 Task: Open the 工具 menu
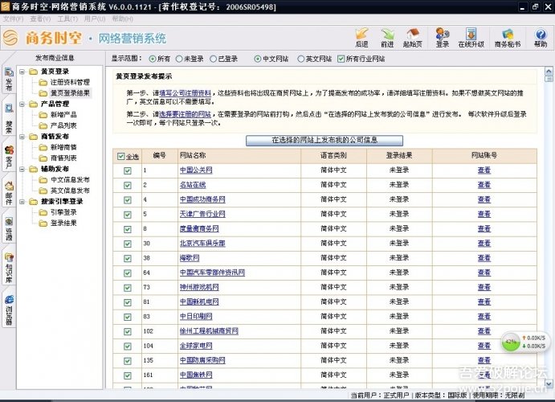tap(67, 18)
